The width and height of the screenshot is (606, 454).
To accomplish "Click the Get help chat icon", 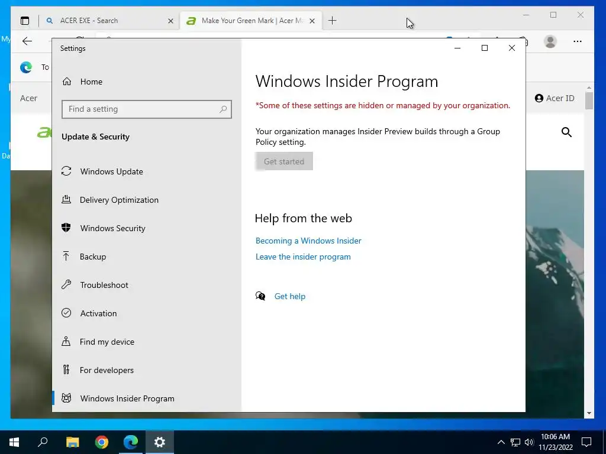I will pos(260,296).
